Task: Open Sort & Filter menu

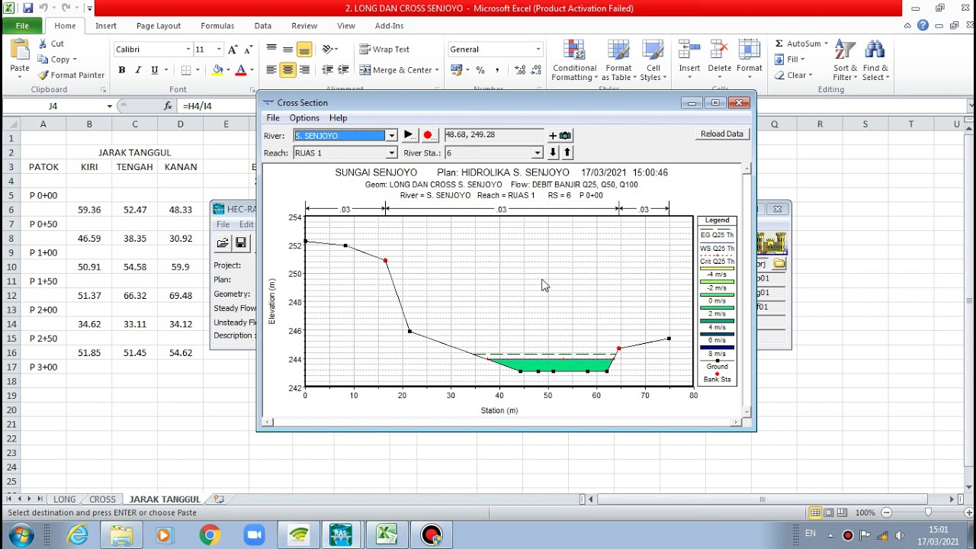Action: tap(845, 60)
